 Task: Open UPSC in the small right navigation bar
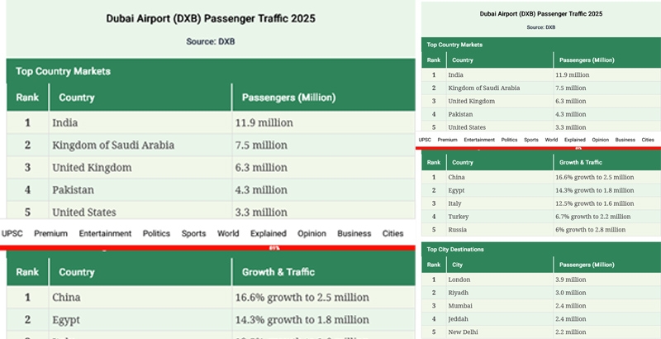(x=425, y=140)
